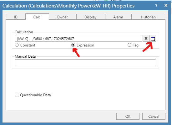Click the Questionable Data label text

35,95
